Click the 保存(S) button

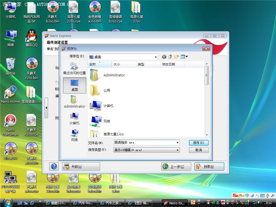coord(199,143)
